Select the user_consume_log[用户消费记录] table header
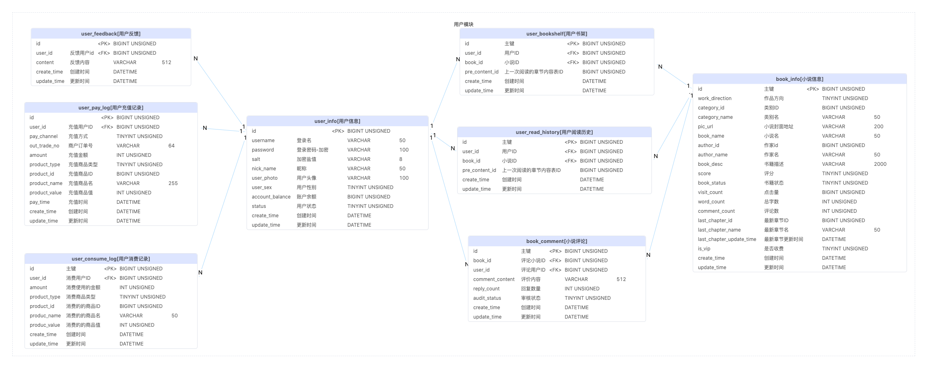 point(111,259)
